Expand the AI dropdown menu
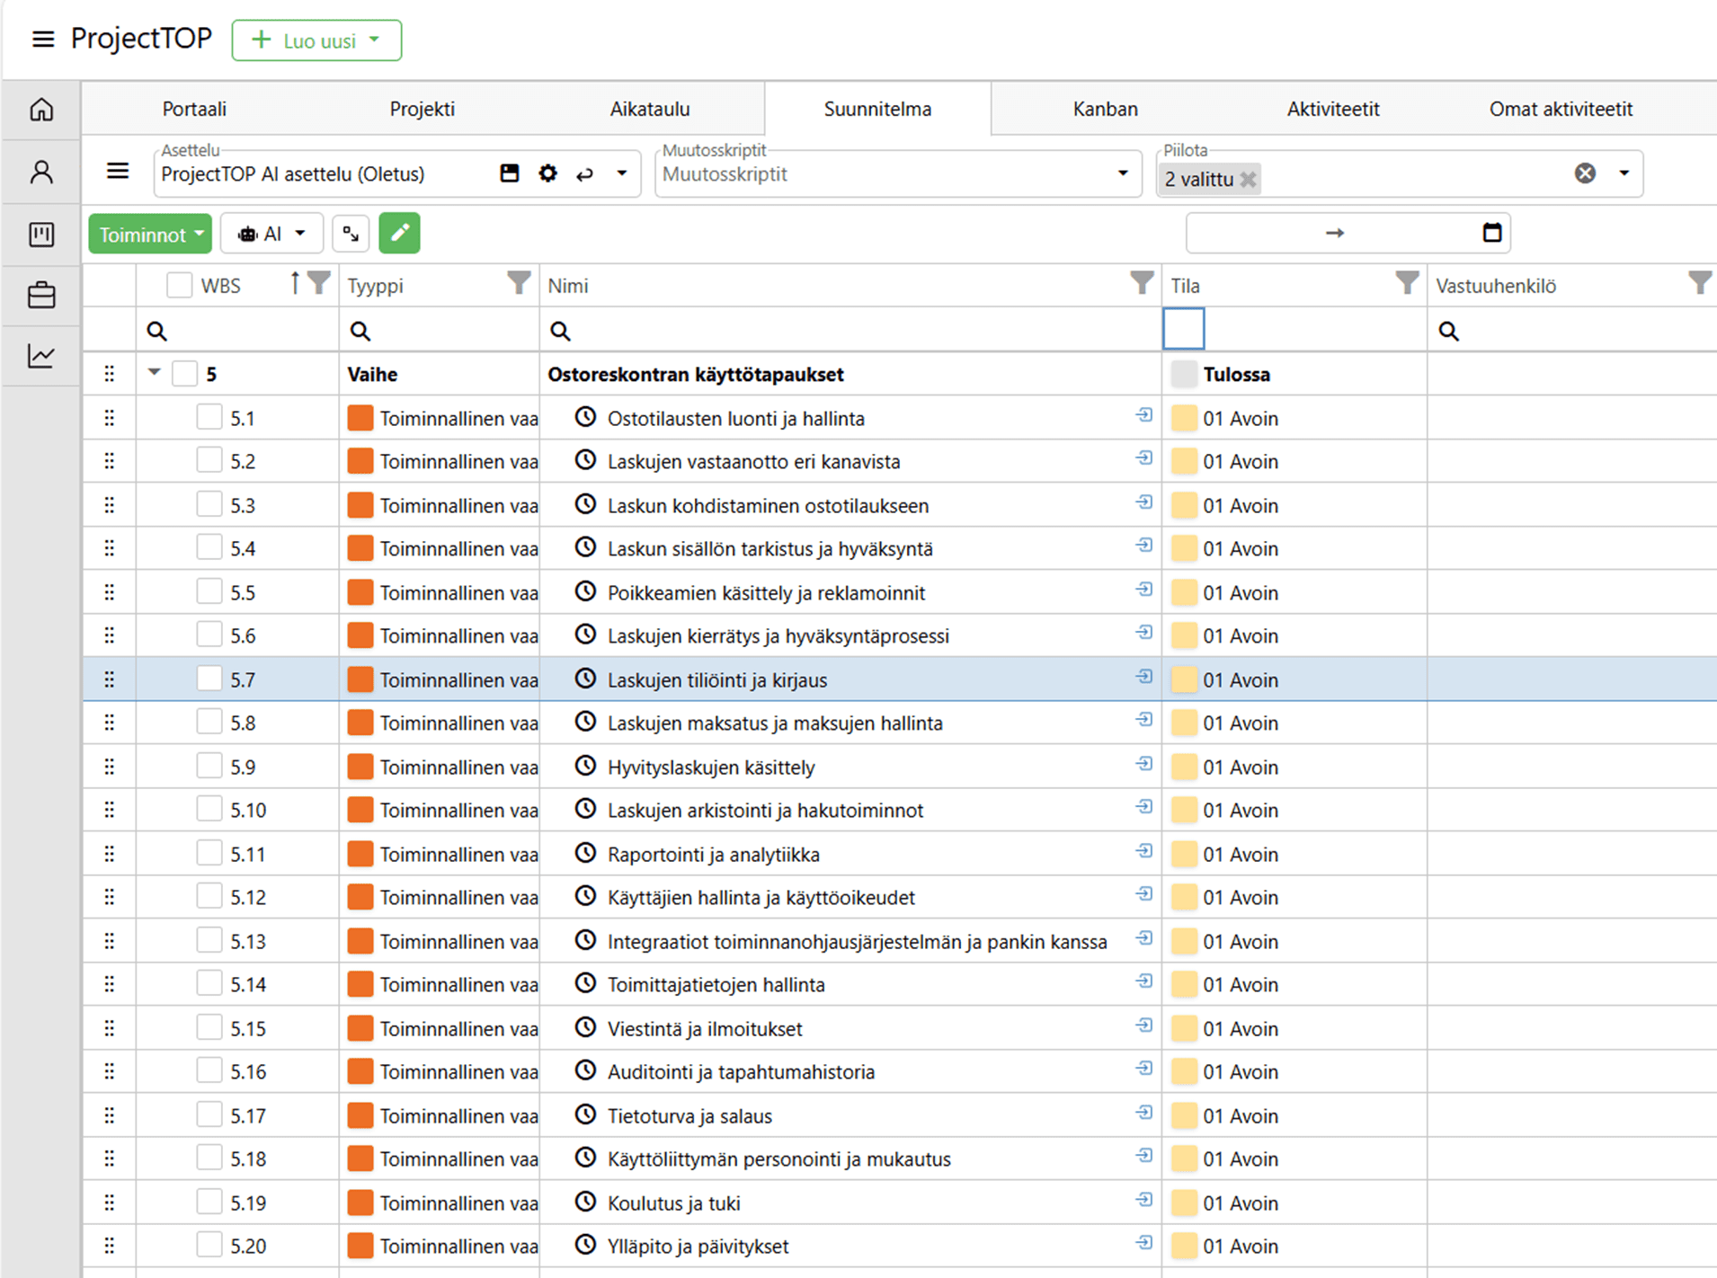Image resolution: width=1717 pixels, height=1278 pixels. [271, 234]
